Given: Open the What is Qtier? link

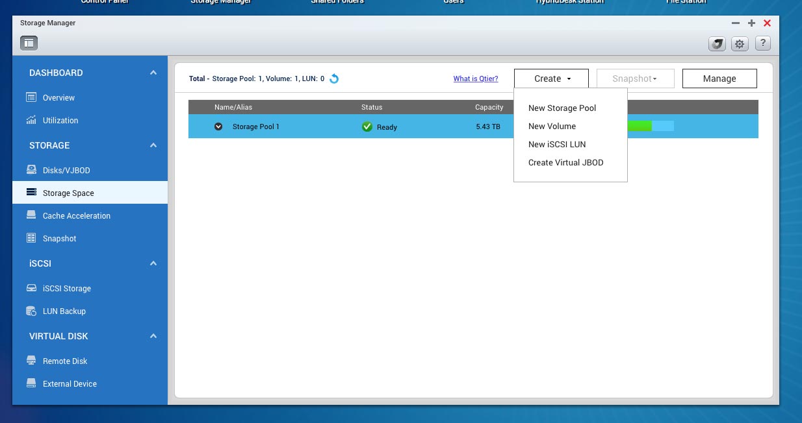Looking at the screenshot, I should [476, 79].
